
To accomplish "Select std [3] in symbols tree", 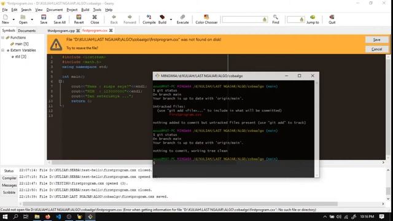I will pyautogui.click(x=20, y=56).
